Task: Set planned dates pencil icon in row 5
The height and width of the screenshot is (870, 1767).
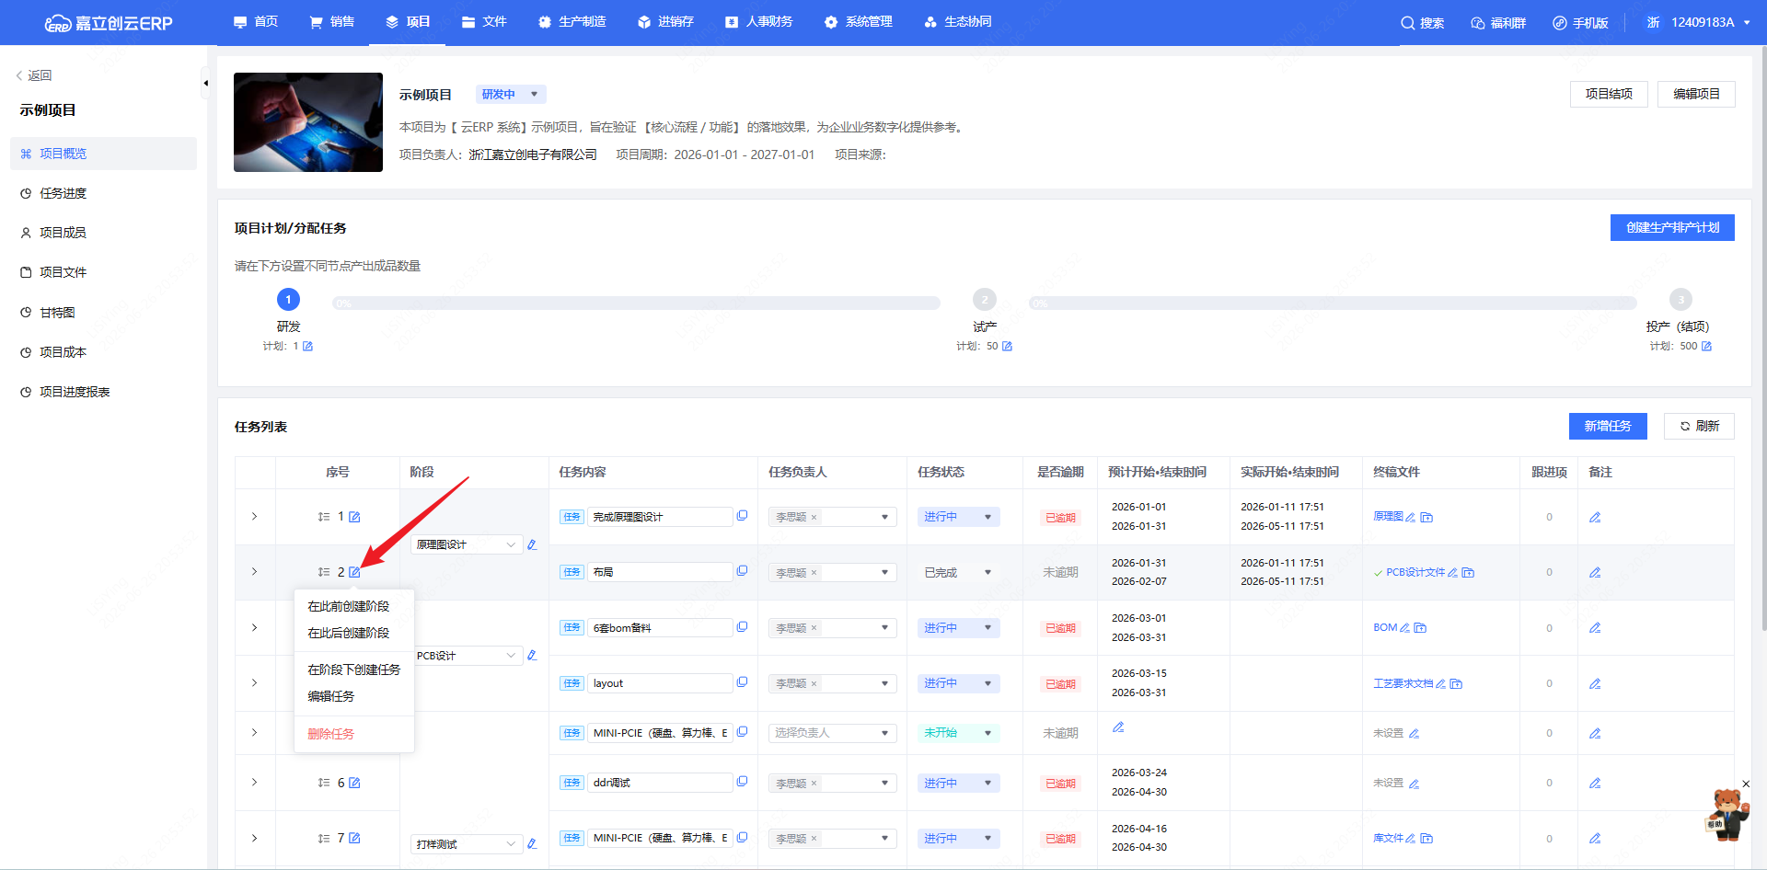Action: pos(1118,727)
